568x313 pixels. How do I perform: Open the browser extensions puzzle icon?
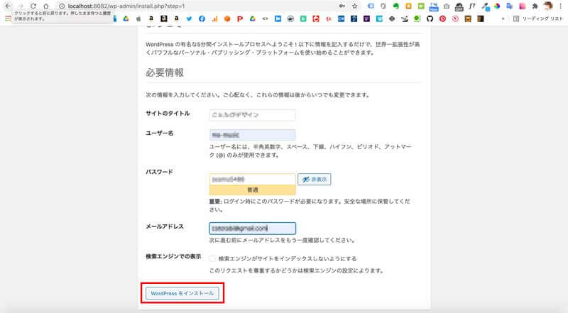(x=533, y=6)
